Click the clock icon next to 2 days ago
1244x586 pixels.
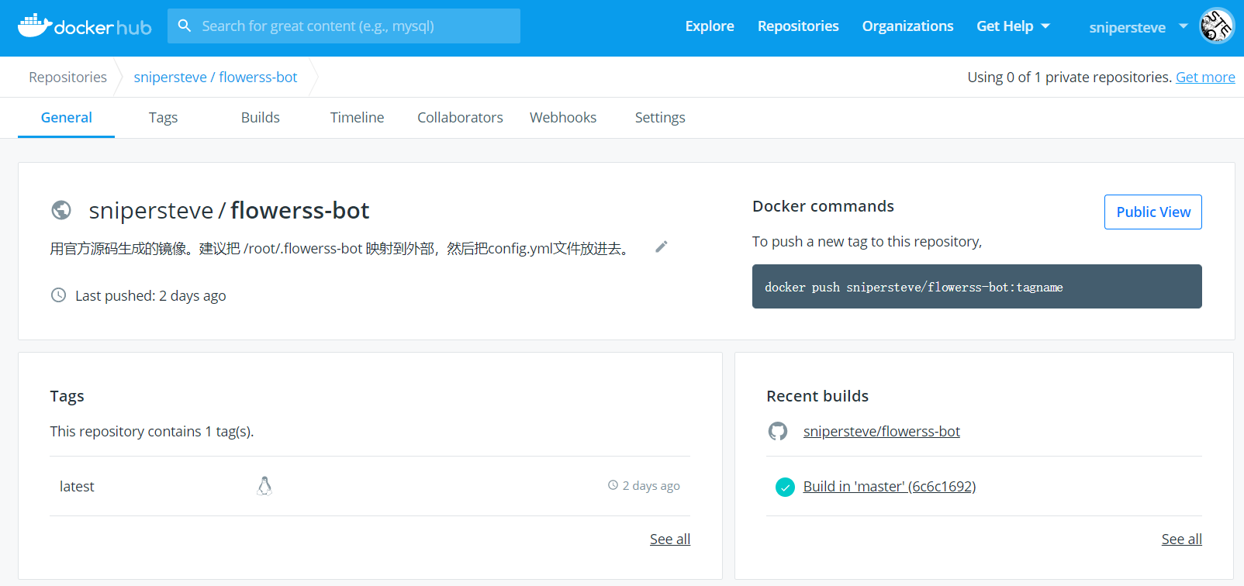[613, 485]
